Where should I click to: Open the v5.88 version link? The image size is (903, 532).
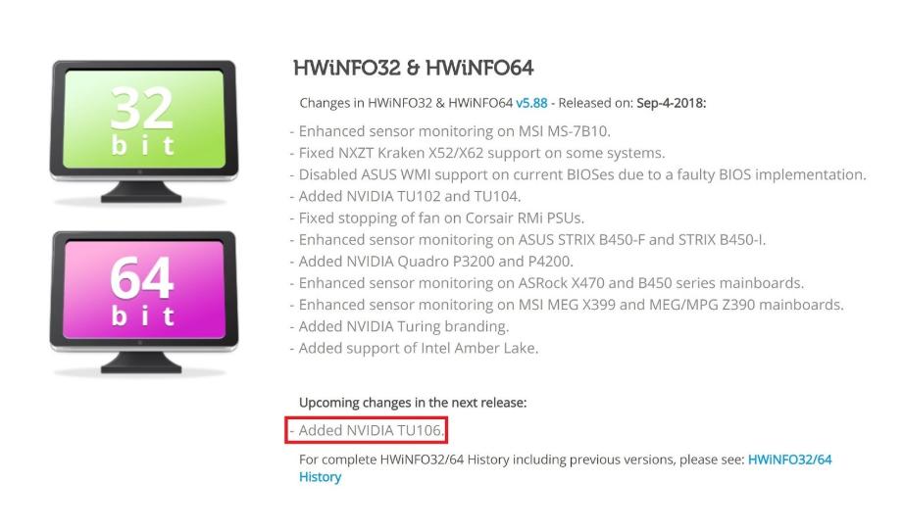click(531, 103)
